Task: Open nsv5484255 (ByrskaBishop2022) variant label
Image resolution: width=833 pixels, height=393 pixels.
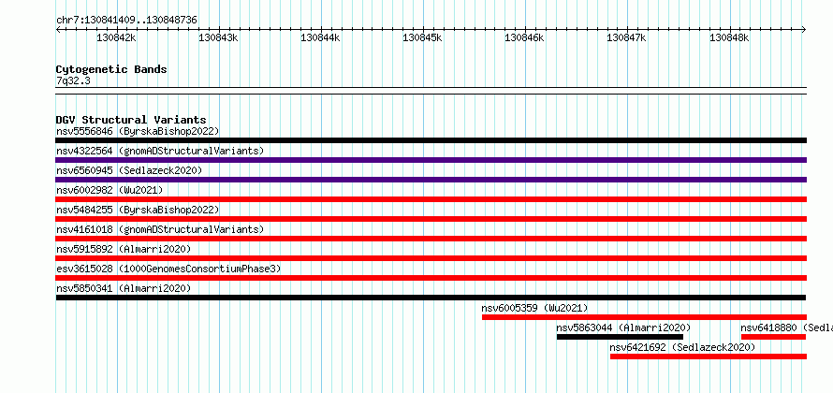Action: tap(138, 210)
